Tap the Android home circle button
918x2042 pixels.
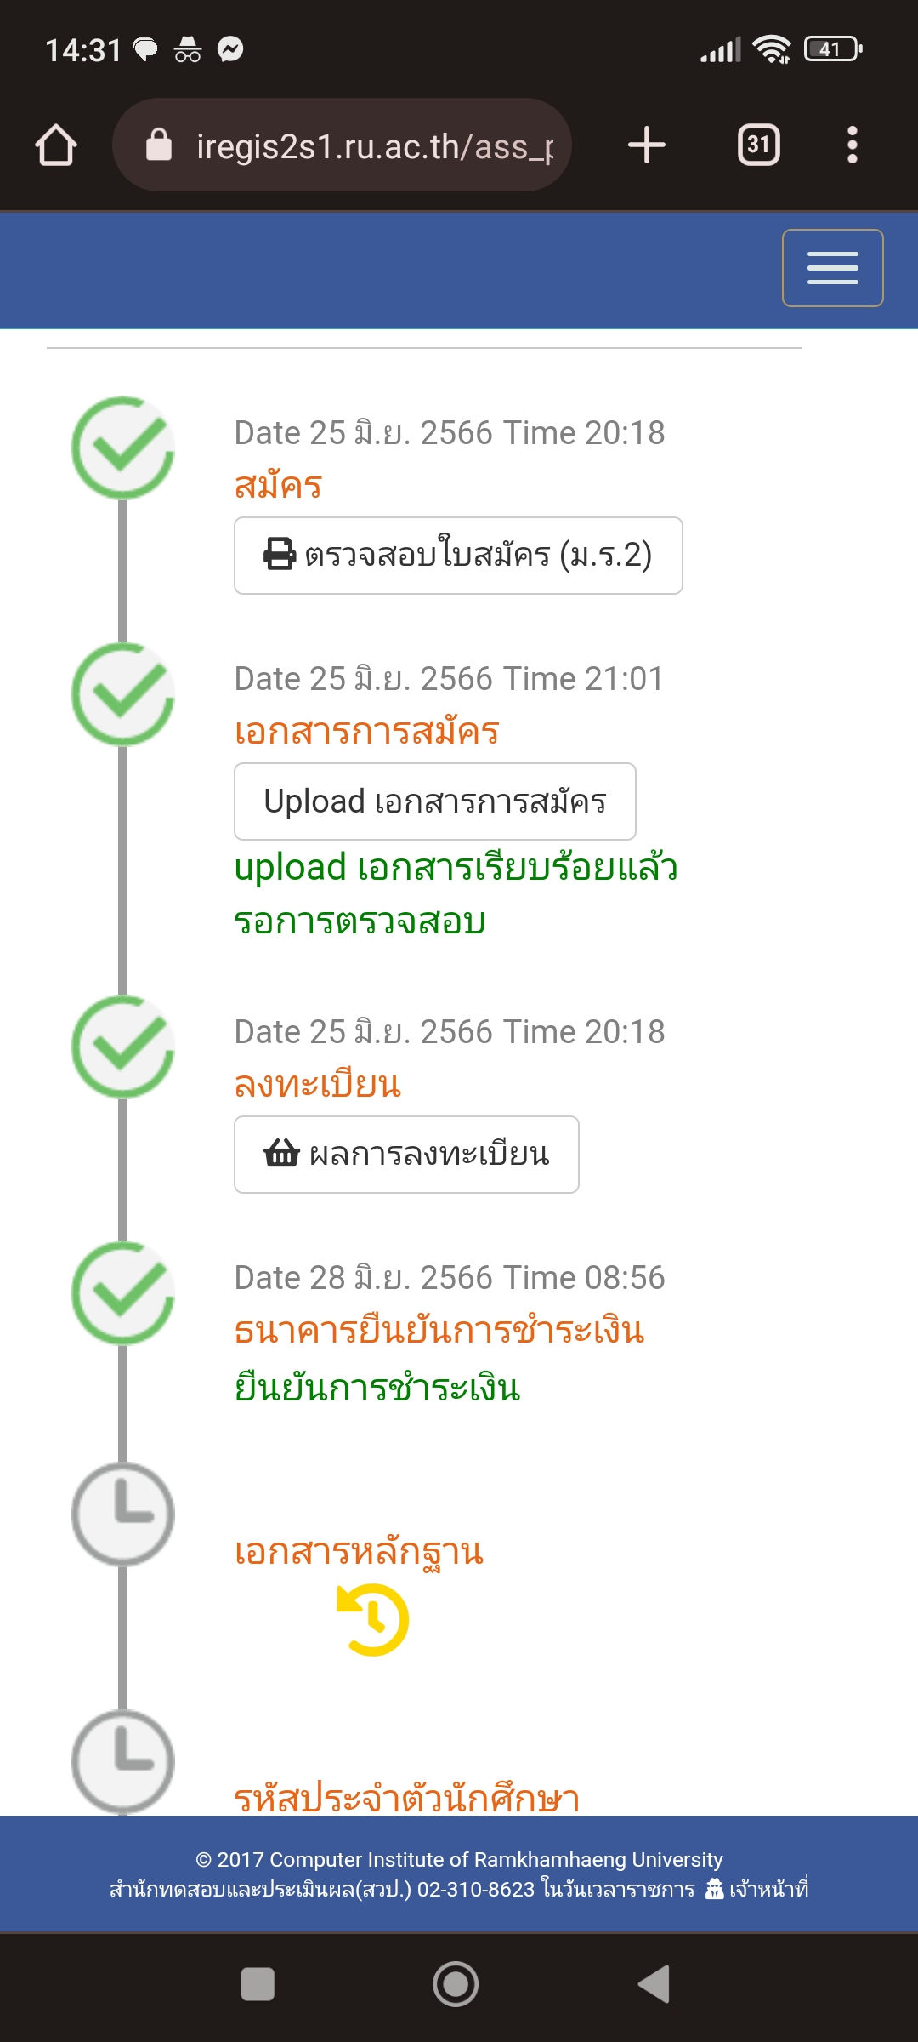456,1984
